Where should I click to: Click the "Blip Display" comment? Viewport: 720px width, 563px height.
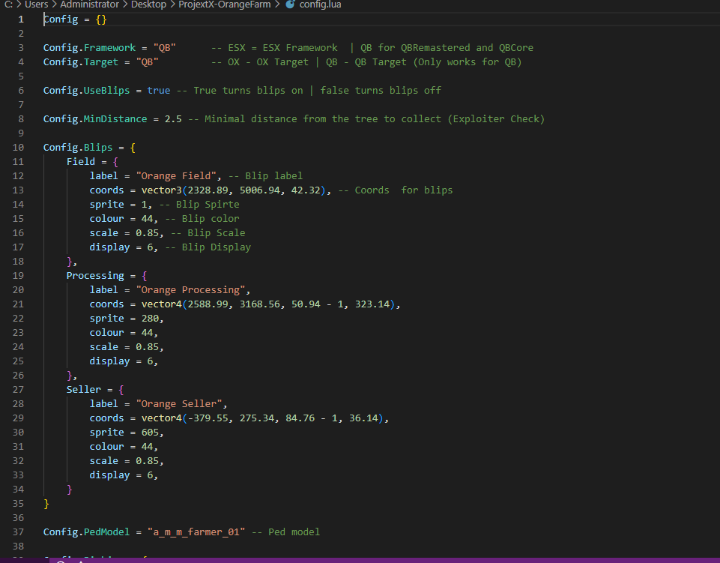208,247
